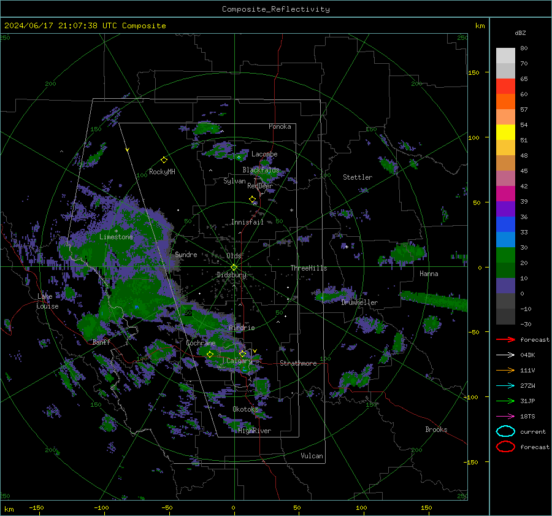Click the dBZ legend heading

(520, 33)
